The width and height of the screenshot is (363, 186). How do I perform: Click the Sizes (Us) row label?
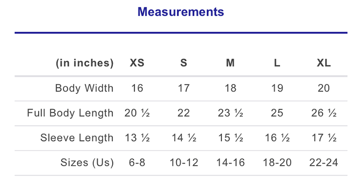point(87,163)
